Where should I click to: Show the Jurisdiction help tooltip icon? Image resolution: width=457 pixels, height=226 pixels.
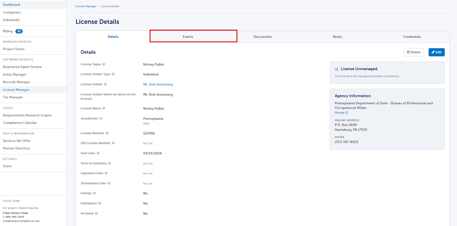[x=101, y=118]
